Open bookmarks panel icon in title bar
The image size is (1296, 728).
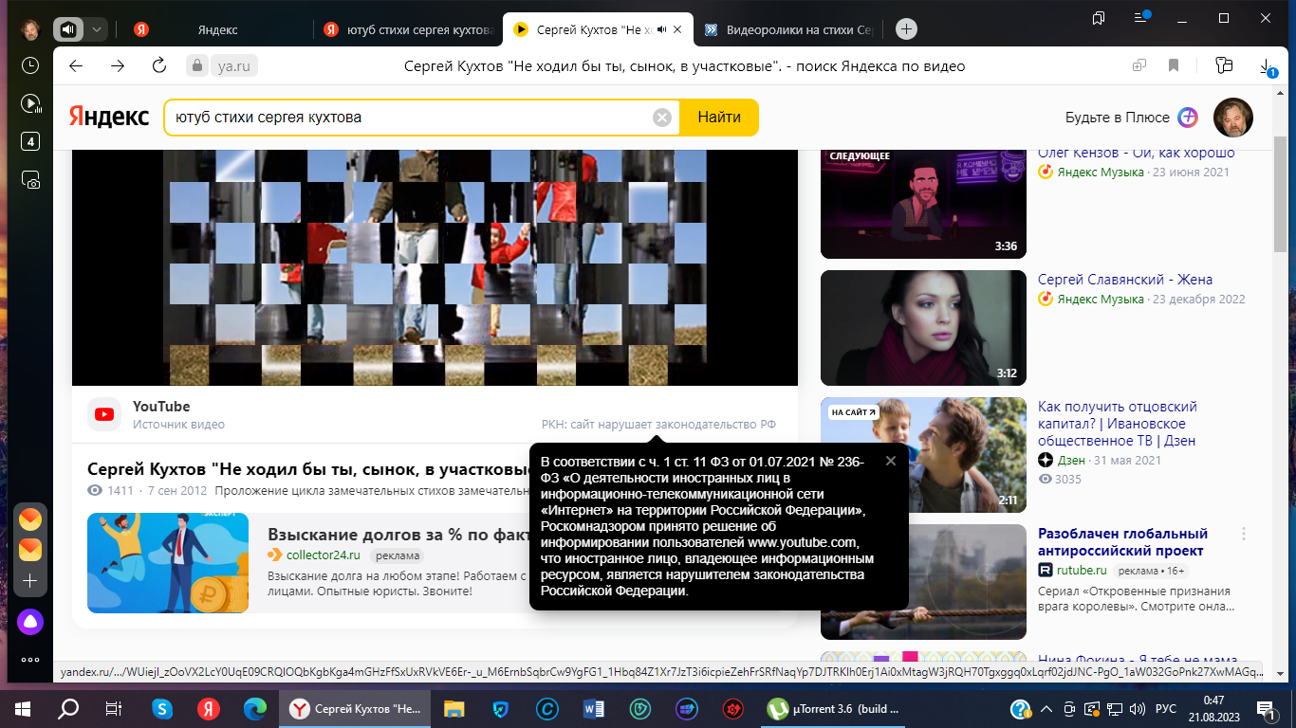(1099, 18)
